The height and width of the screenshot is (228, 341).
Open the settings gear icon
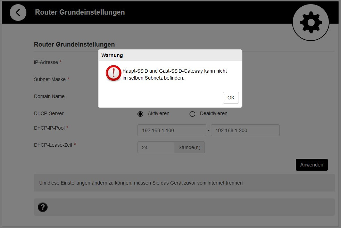[x=311, y=22]
